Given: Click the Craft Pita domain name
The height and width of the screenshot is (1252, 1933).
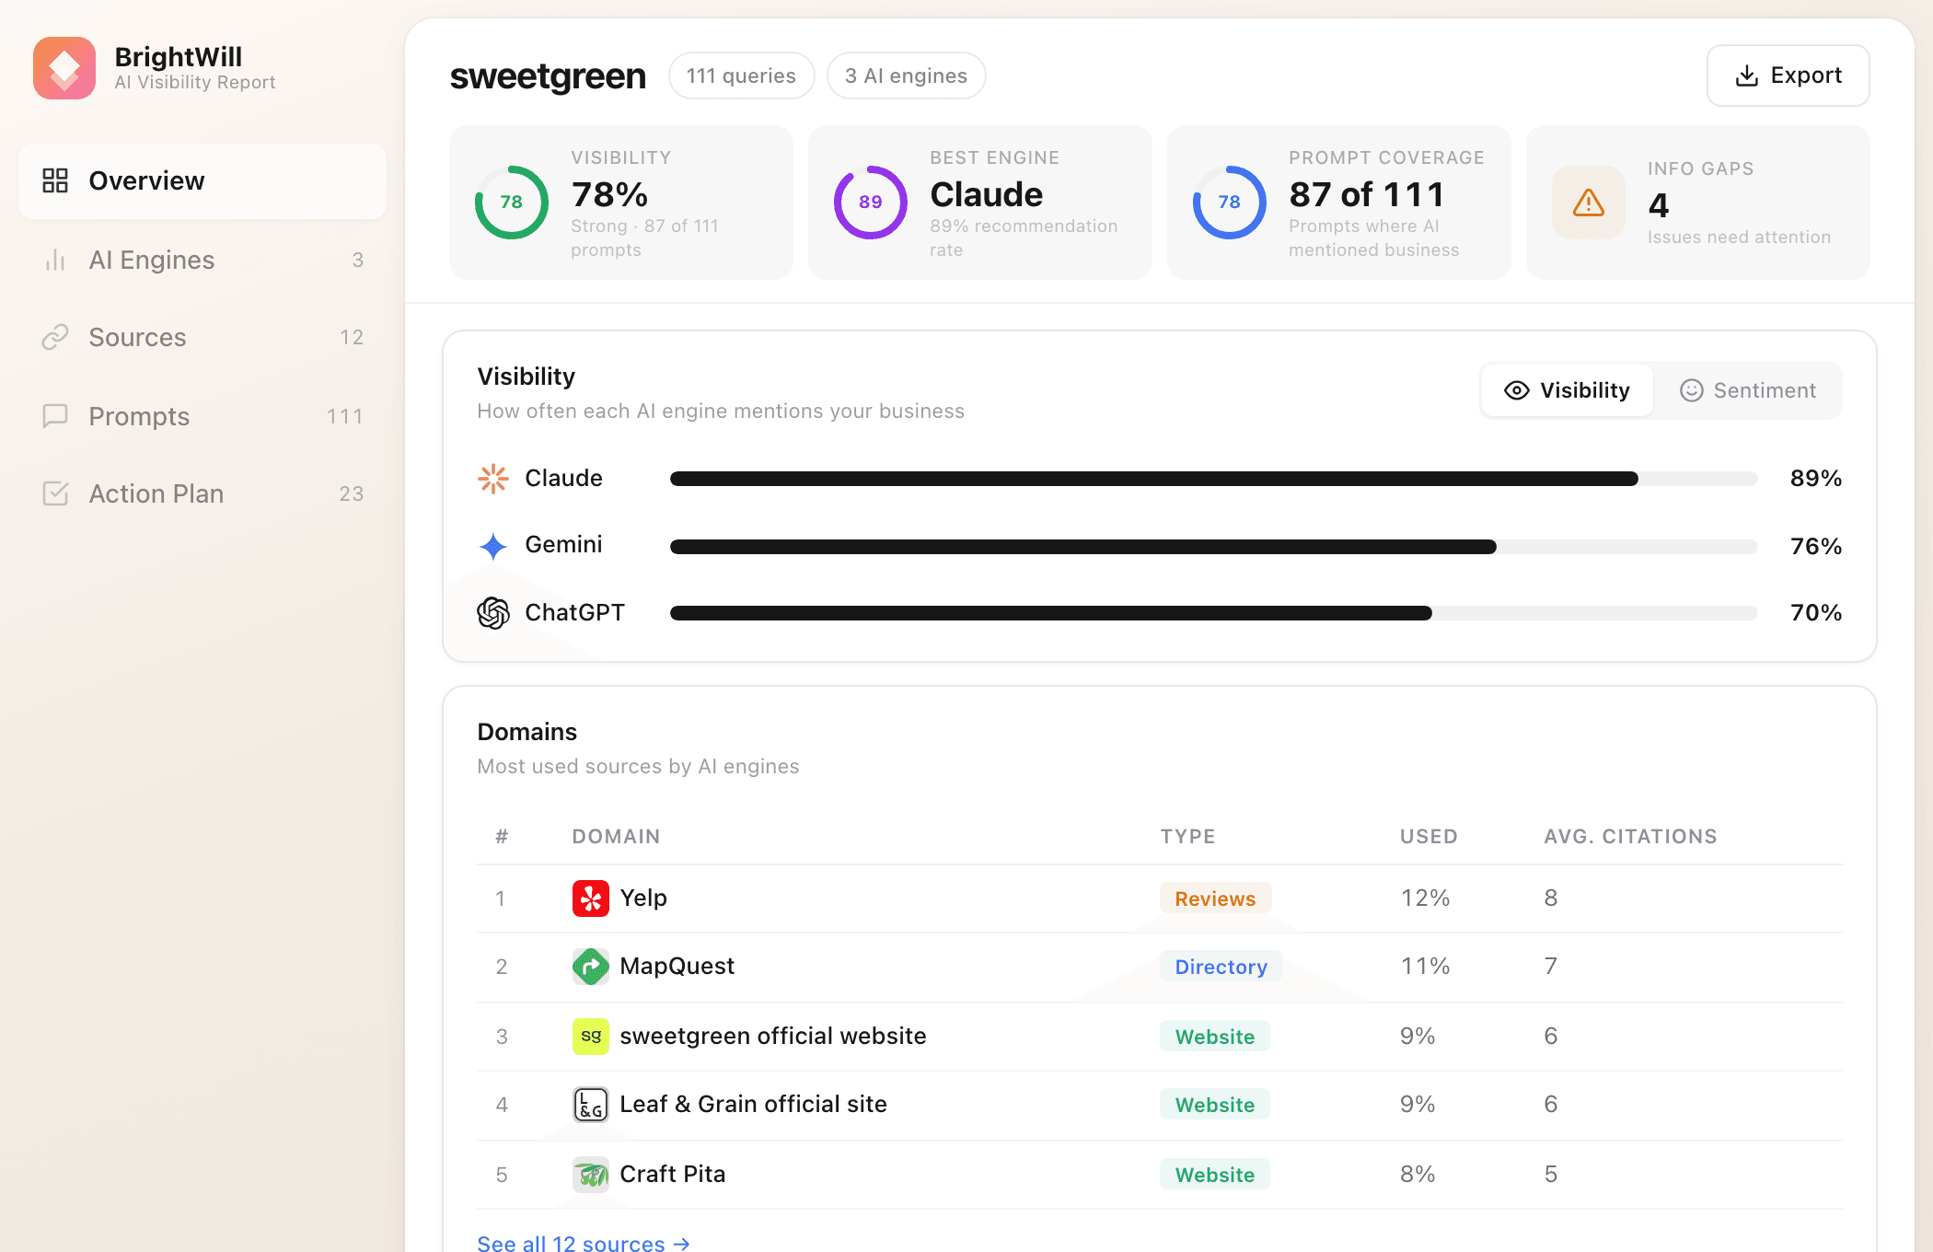Looking at the screenshot, I should [673, 1175].
